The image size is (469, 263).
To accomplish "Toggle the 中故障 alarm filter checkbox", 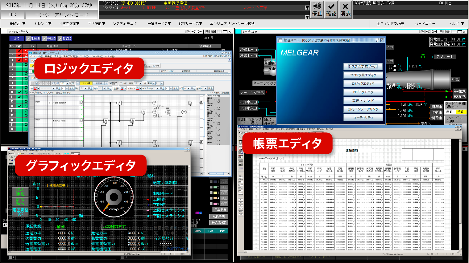I will [x=44, y=38].
